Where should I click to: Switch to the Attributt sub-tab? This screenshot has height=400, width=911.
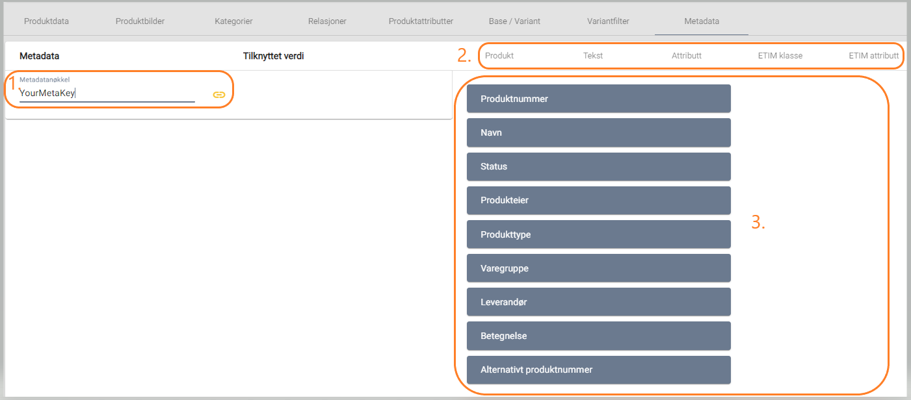point(687,56)
